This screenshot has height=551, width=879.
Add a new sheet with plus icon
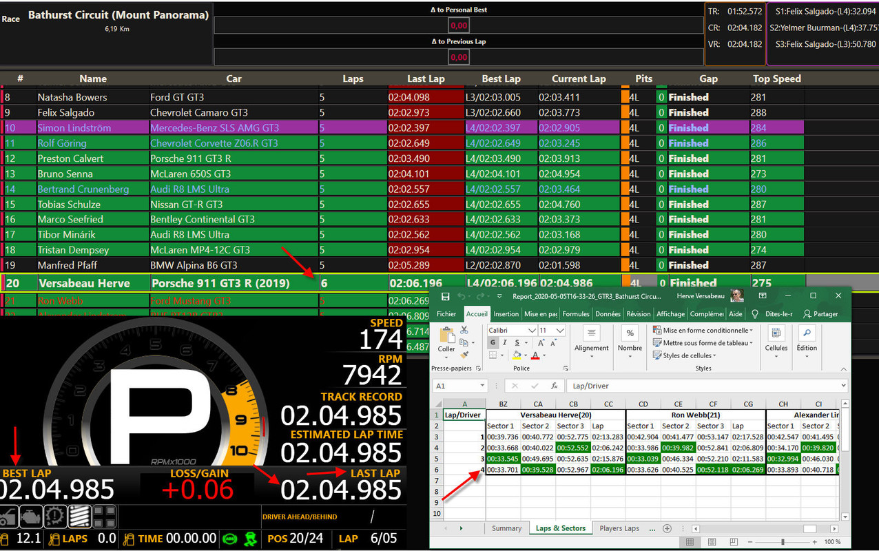667,528
